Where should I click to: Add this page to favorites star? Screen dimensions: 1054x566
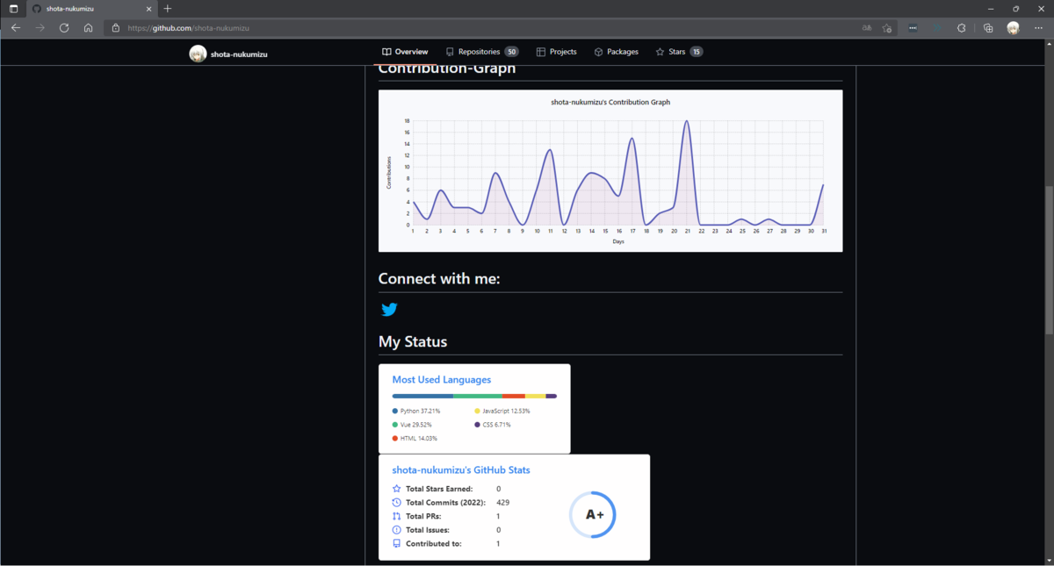click(888, 28)
